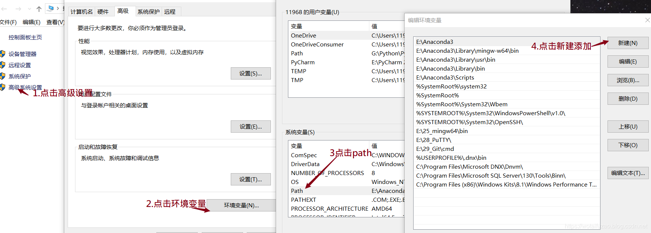The image size is (651, 233).
Task: Open 系统保护 link in sidebar
Action: coord(20,76)
